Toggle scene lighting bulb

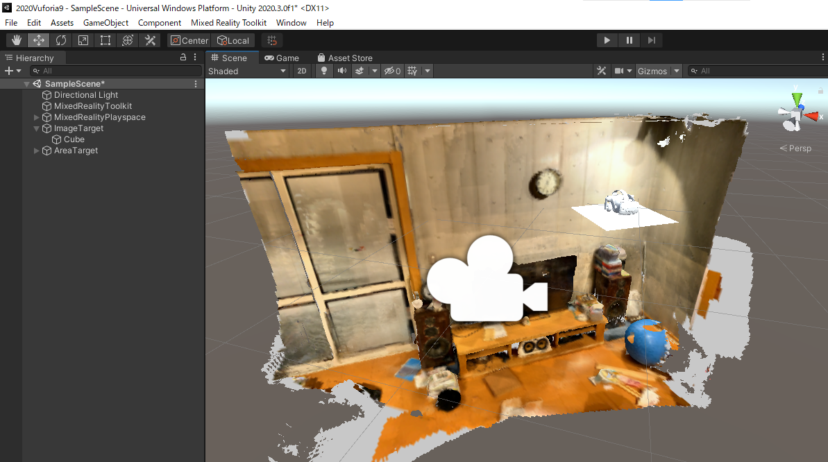323,71
